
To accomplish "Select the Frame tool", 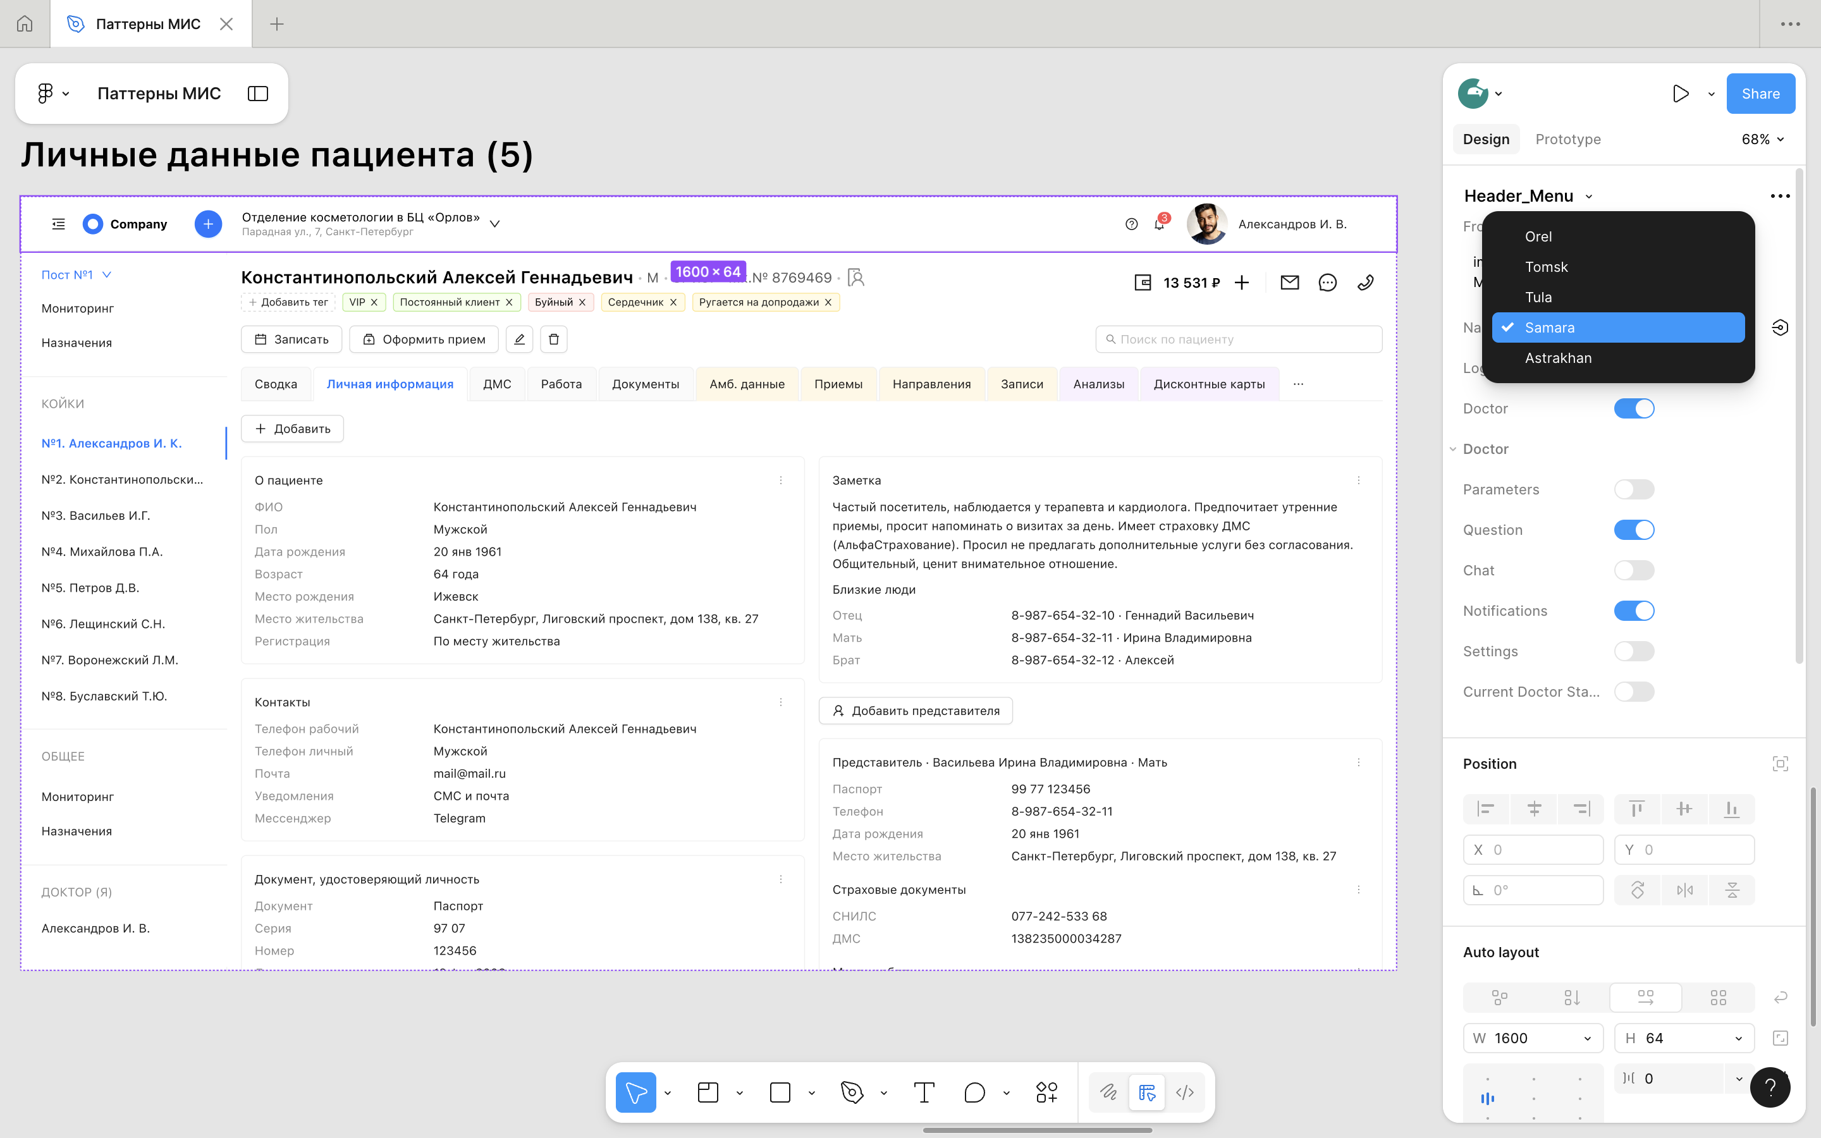I will [x=708, y=1092].
